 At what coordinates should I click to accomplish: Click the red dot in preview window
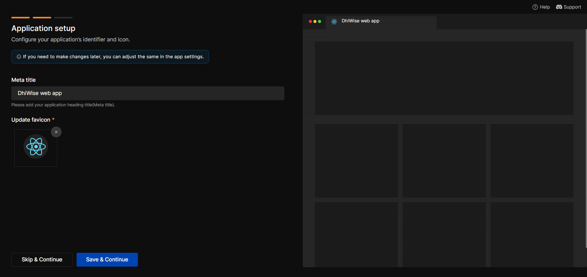pos(310,21)
